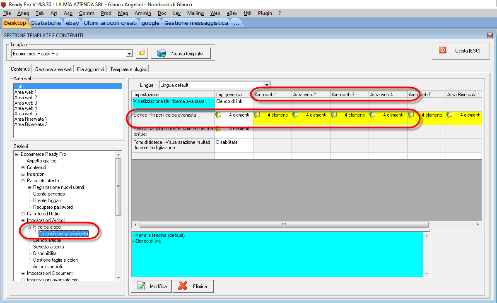This screenshot has width=497, height=303.
Task: Open the Plugin menu
Action: point(265,13)
